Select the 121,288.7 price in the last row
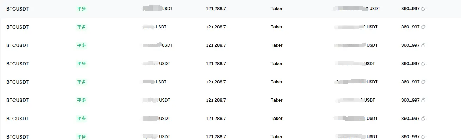Screen dimensions: 461x140 click(216, 137)
